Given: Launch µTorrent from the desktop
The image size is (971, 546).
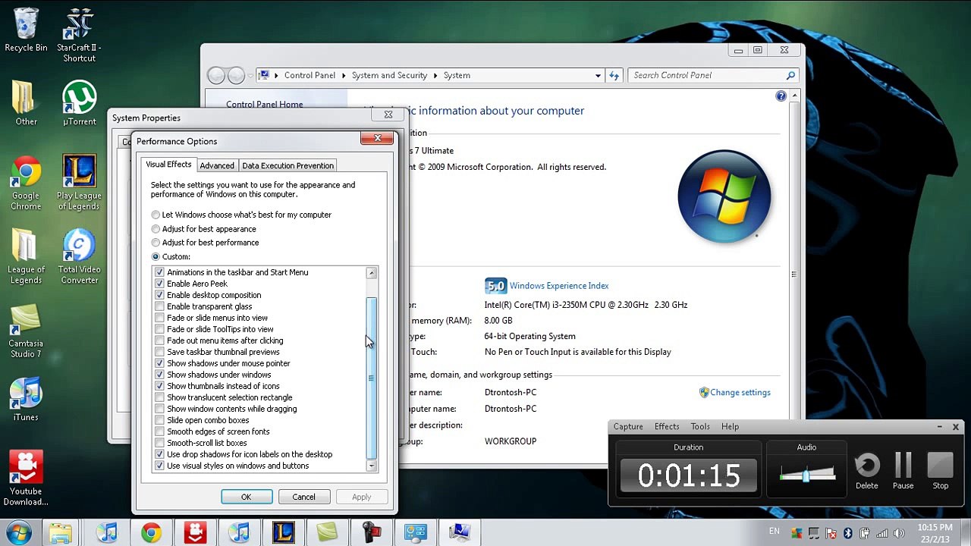Looking at the screenshot, I should [x=79, y=102].
